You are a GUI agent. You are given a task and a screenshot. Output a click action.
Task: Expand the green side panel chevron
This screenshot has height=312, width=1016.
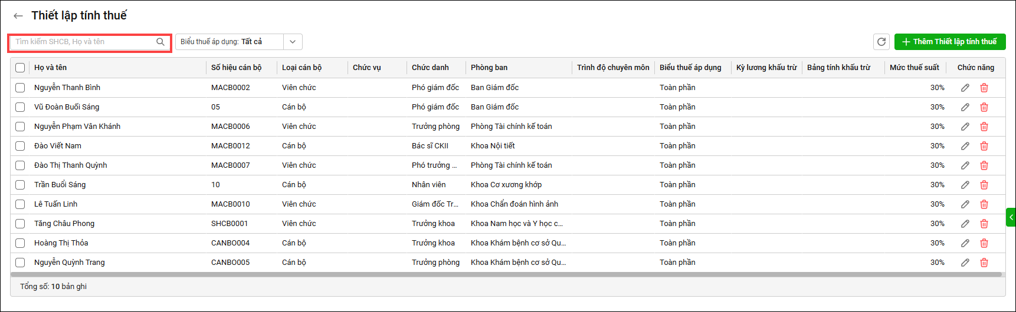pos(1011,217)
